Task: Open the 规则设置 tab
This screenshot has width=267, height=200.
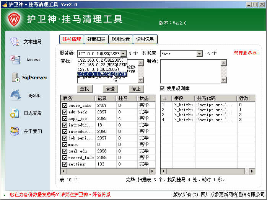Action: (x=120, y=39)
